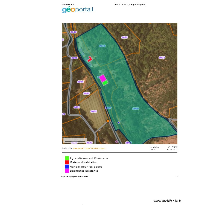Open the geoportail mentions-legales link under map
The height and width of the screenshot is (205, 205).
(89, 148)
